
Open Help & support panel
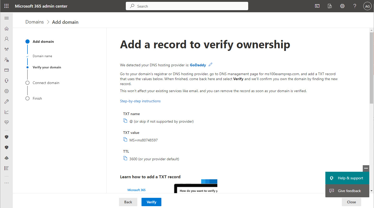coord(347,178)
